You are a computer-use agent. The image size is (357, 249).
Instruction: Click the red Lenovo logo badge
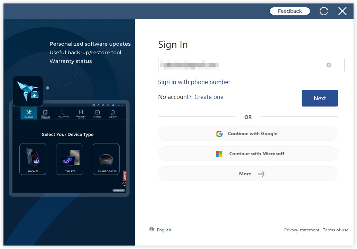coord(125,176)
